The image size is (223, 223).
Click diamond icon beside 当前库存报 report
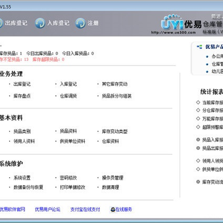198,102
